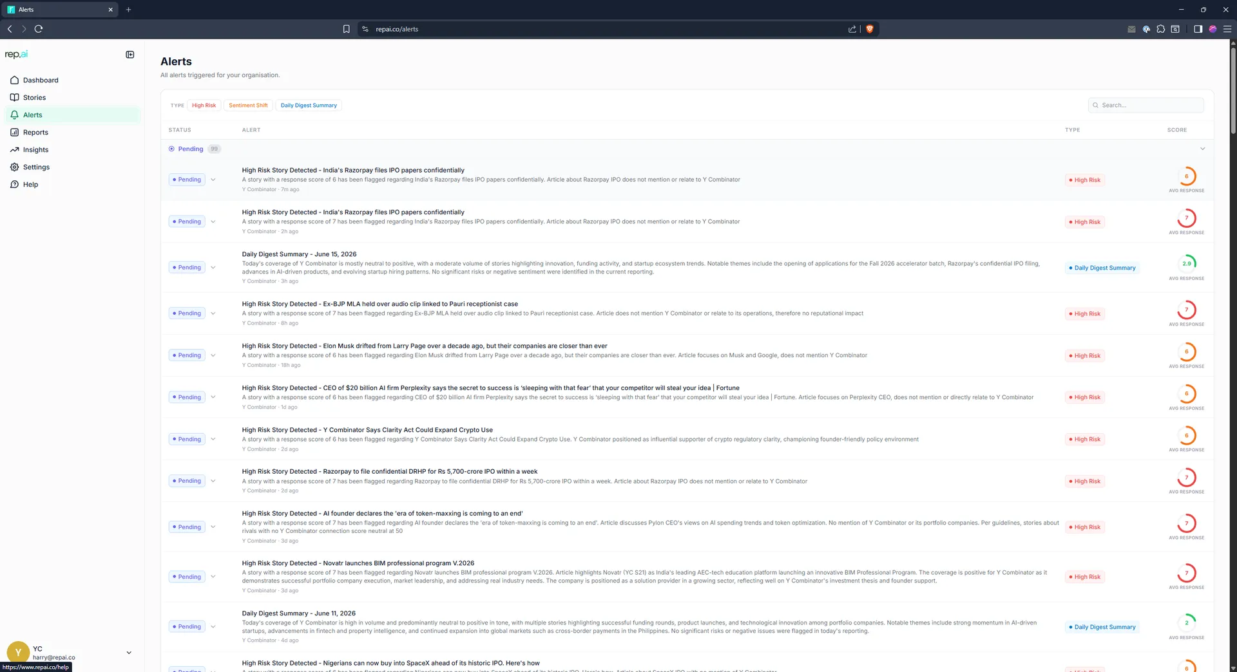Viewport: 1237px width, 672px height.
Task: Open the Ex-BJP MLA audio clip alert
Action: coord(379,304)
